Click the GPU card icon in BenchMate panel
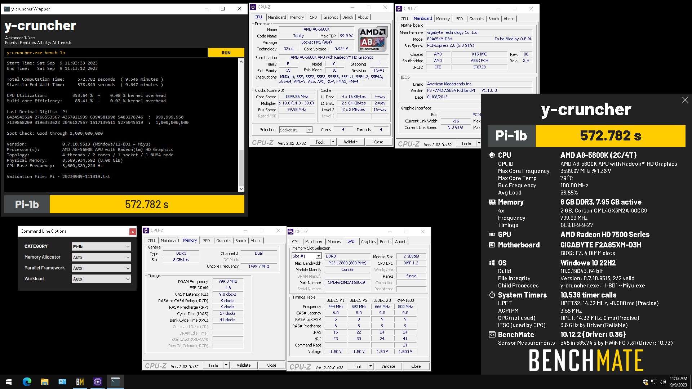This screenshot has width=692, height=389. point(492,234)
